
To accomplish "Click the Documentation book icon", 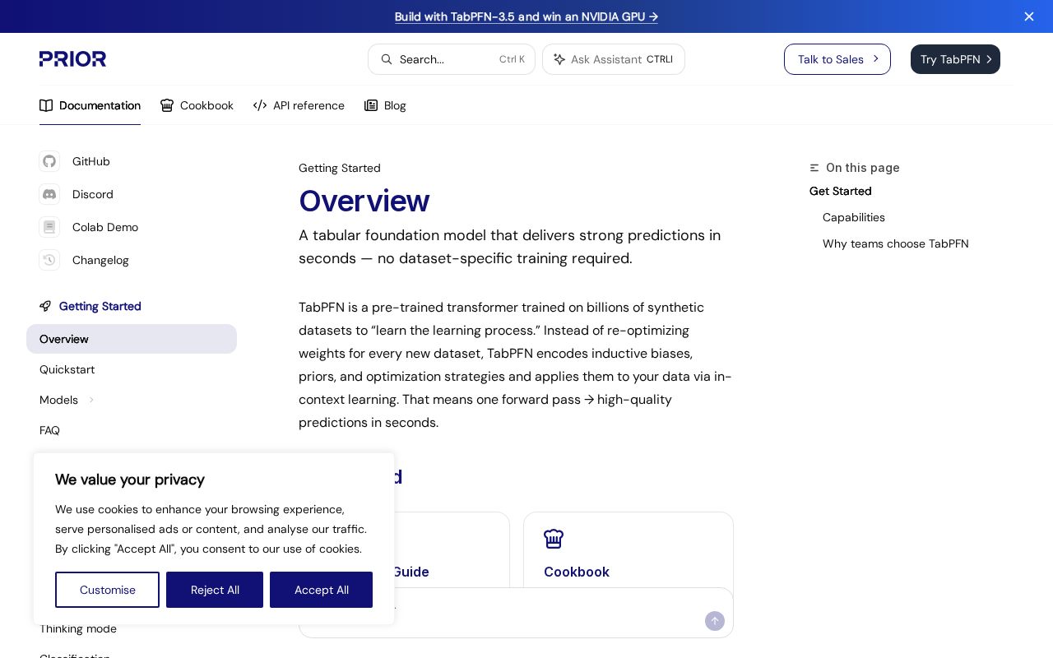I will [46, 105].
